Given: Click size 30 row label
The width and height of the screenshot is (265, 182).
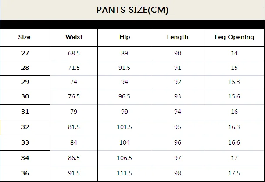Looking at the screenshot, I should pyautogui.click(x=25, y=96).
